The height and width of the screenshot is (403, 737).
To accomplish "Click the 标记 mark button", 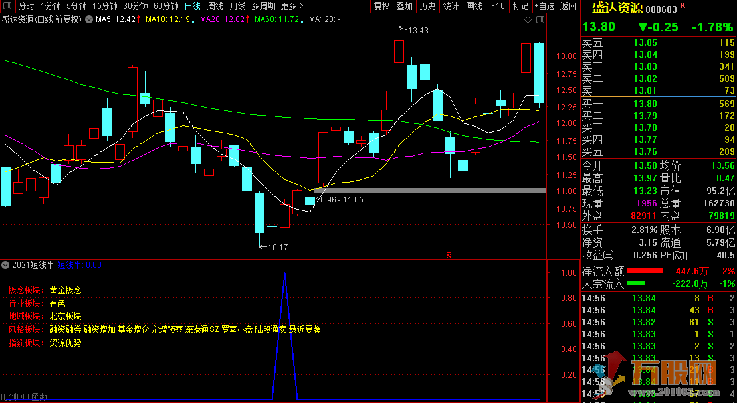I will point(520,6).
